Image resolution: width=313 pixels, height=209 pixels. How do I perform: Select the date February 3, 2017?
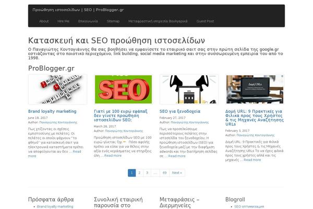pos(237,131)
